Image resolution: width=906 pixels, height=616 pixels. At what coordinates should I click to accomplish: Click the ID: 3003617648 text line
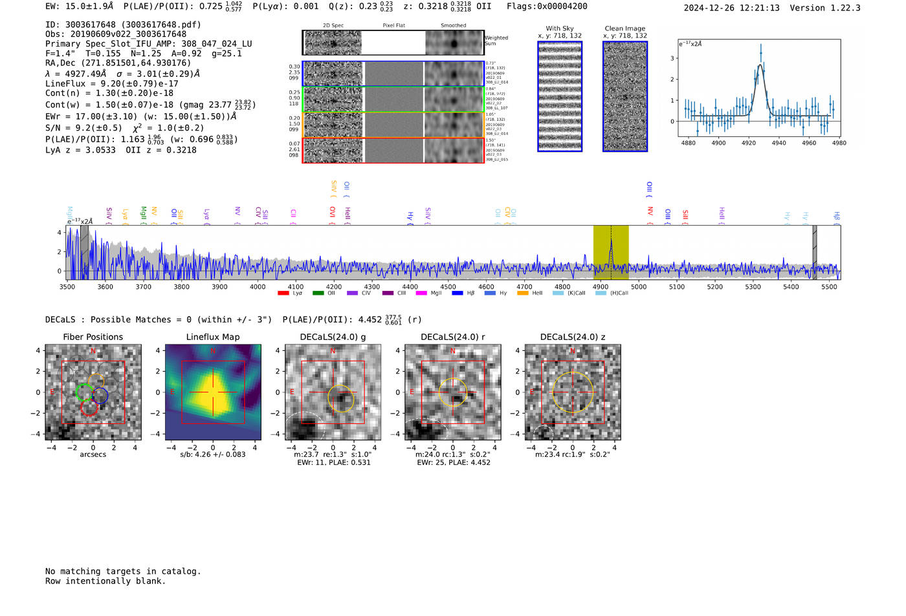pos(123,25)
